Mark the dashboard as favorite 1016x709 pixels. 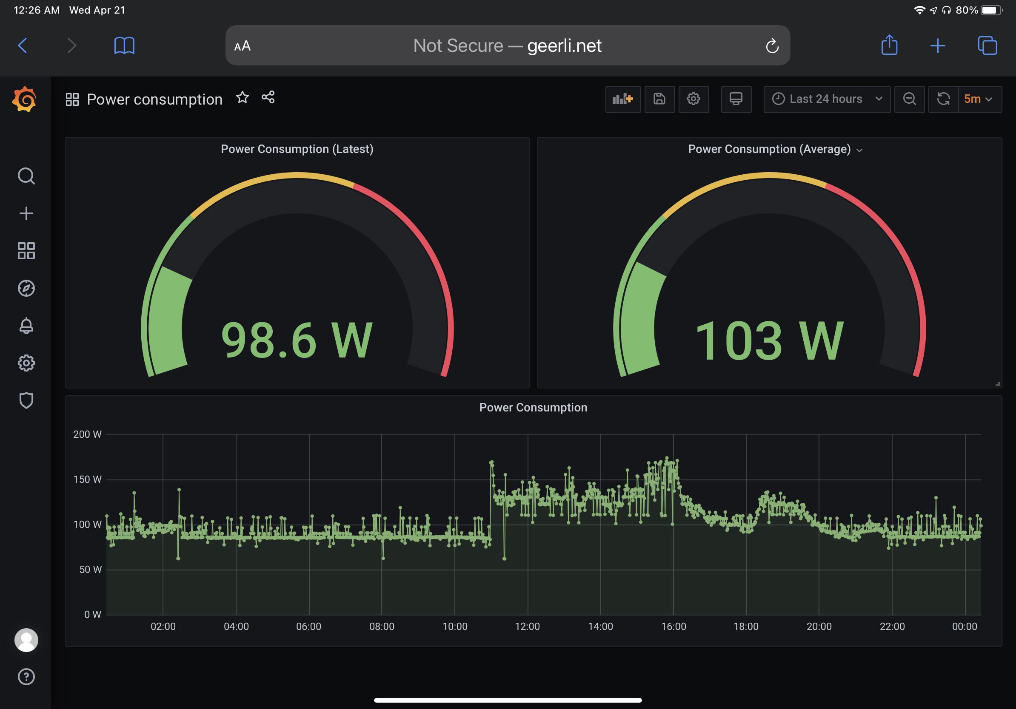tap(243, 98)
